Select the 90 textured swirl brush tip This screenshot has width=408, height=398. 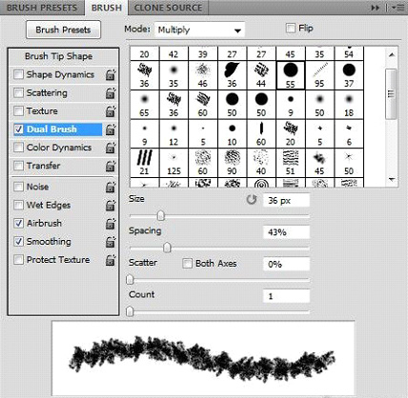click(x=232, y=163)
